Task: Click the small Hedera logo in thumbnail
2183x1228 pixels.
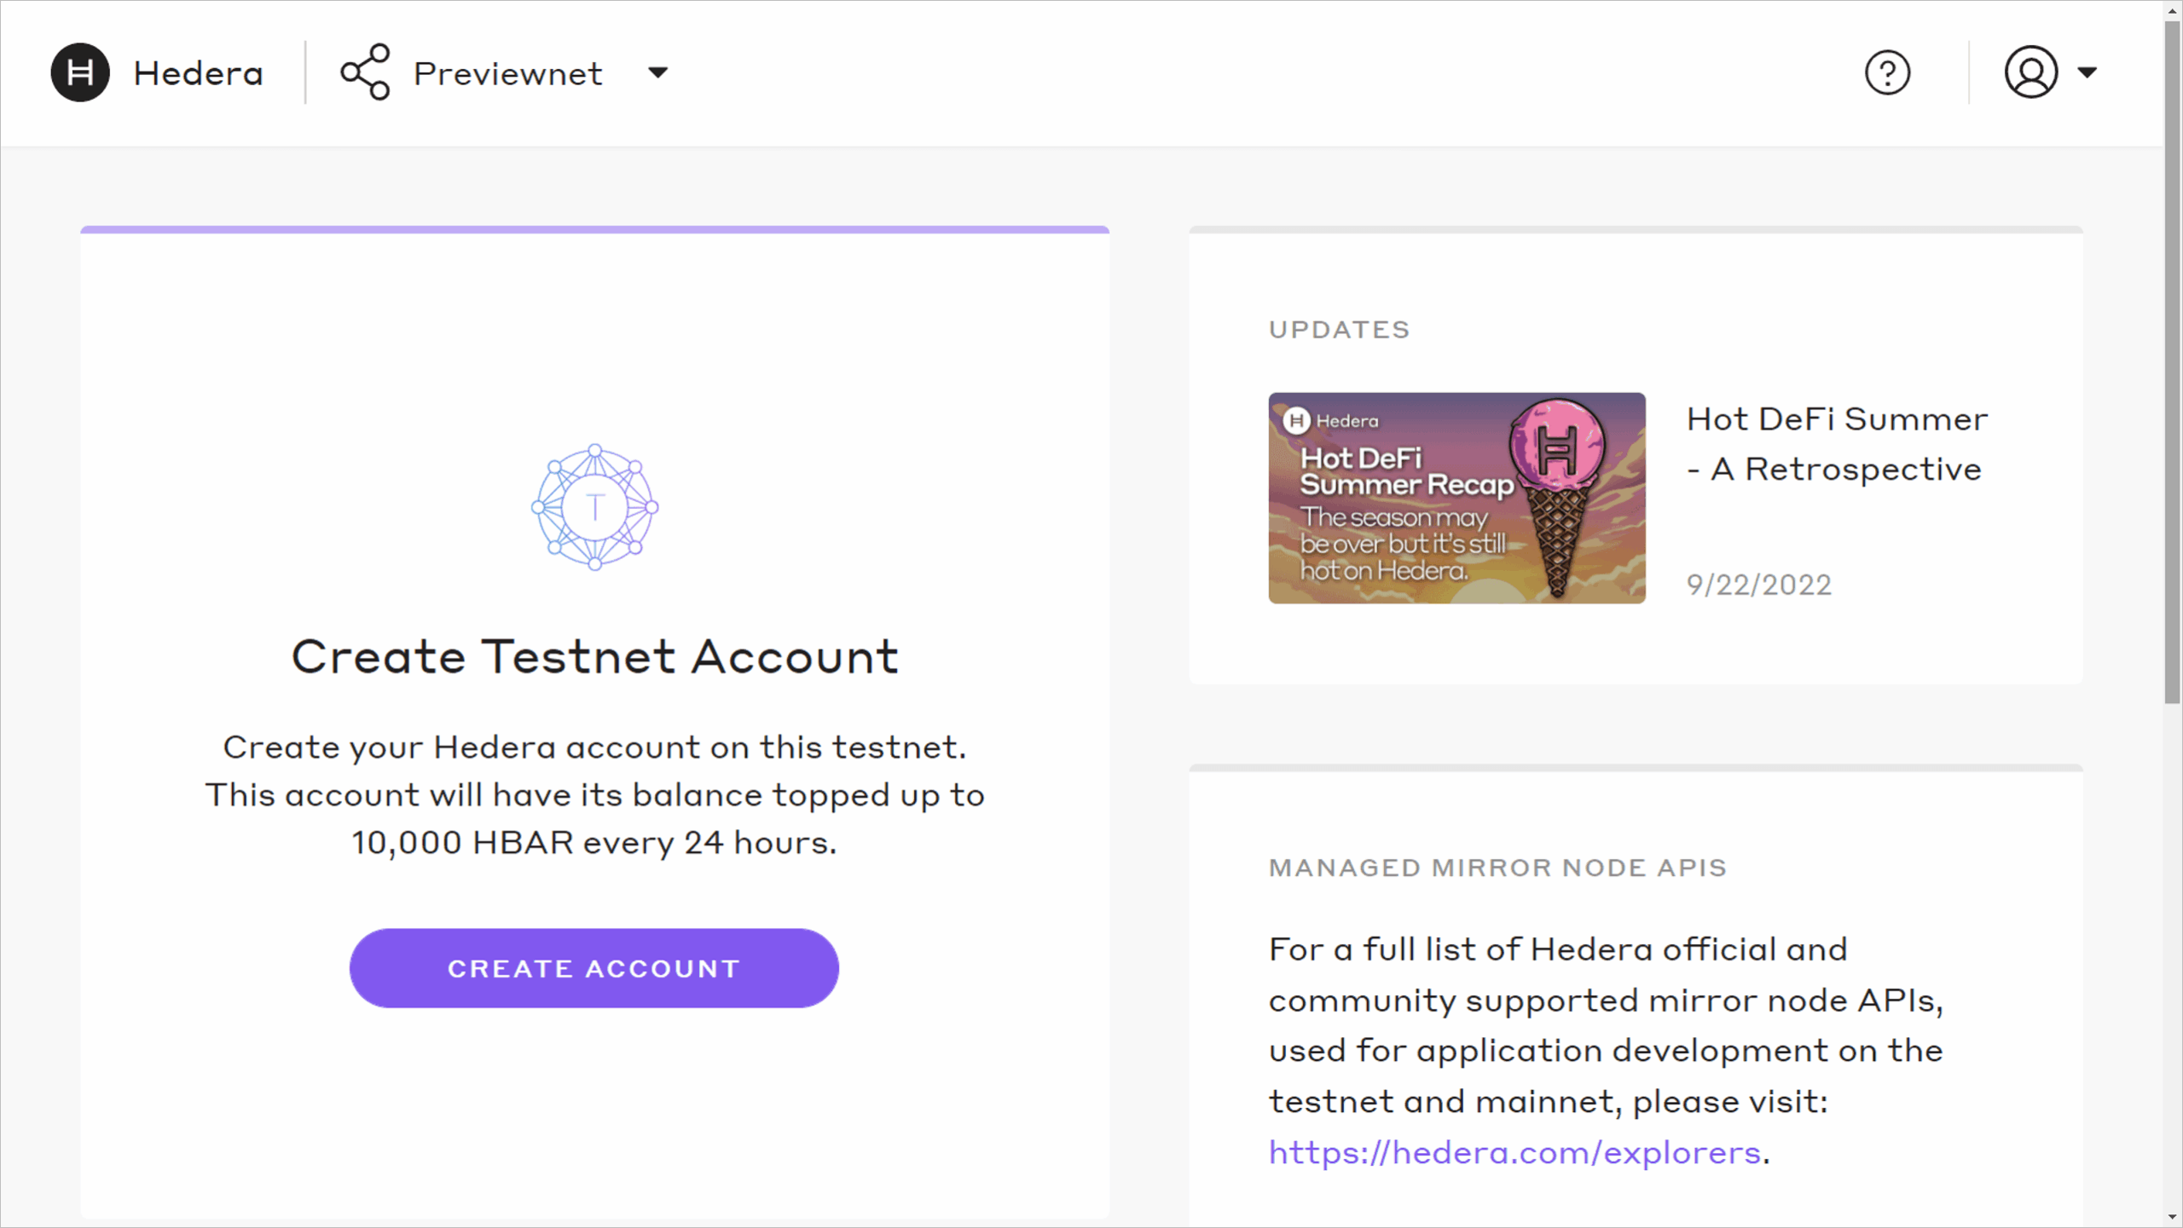Action: (x=1296, y=421)
